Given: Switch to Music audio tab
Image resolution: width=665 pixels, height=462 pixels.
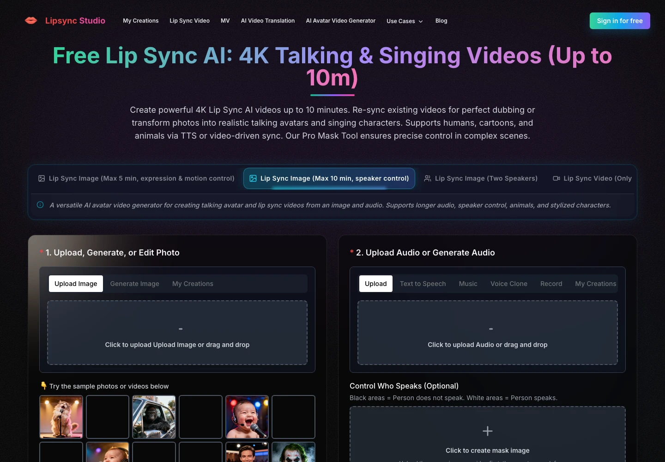Looking at the screenshot, I should pos(468,284).
